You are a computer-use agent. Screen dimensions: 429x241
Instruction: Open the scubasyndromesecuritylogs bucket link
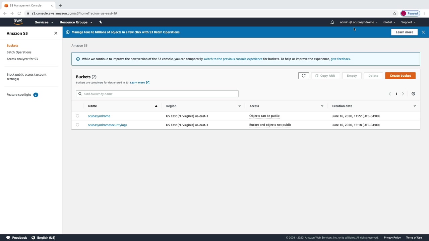[x=108, y=125]
